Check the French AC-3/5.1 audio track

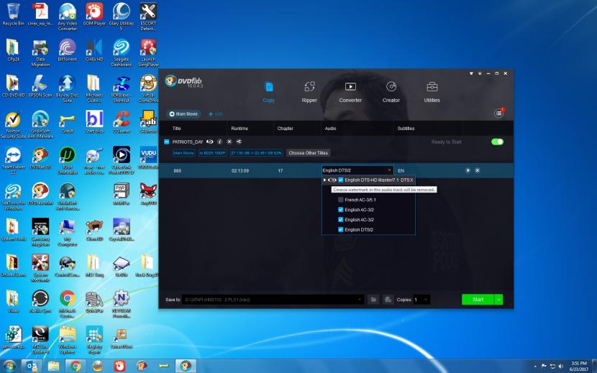(341, 200)
